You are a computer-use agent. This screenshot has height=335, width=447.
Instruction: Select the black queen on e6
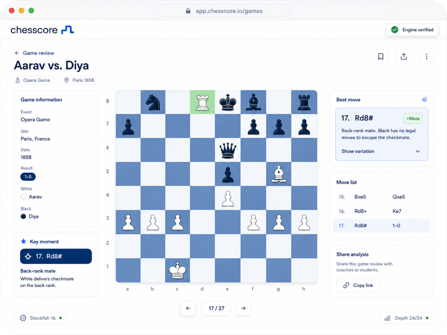(228, 150)
